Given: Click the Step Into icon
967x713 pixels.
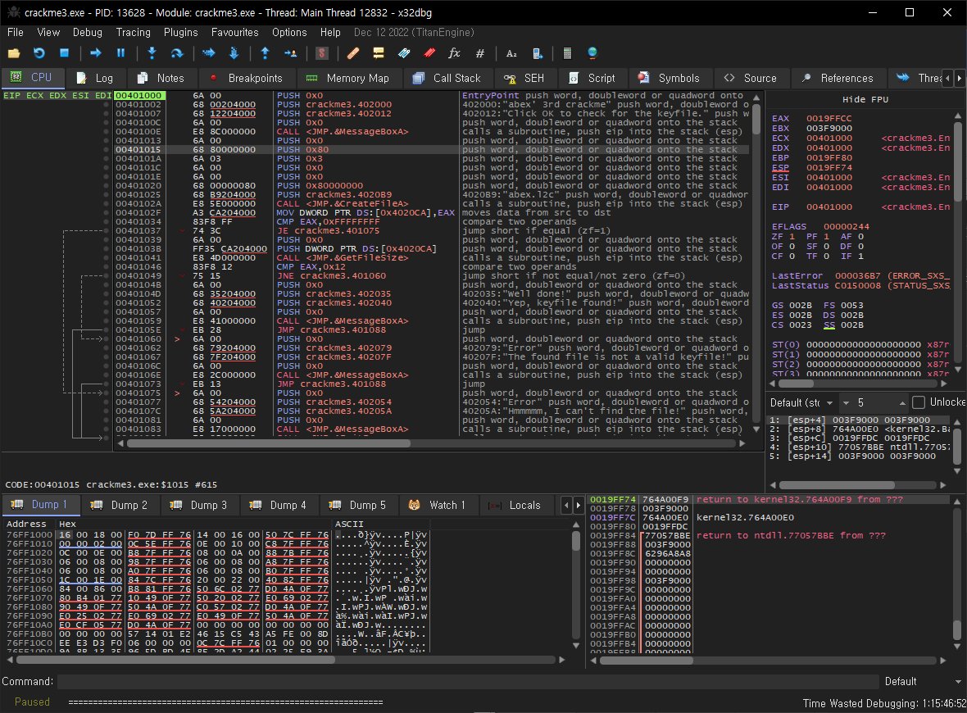Looking at the screenshot, I should [x=152, y=53].
